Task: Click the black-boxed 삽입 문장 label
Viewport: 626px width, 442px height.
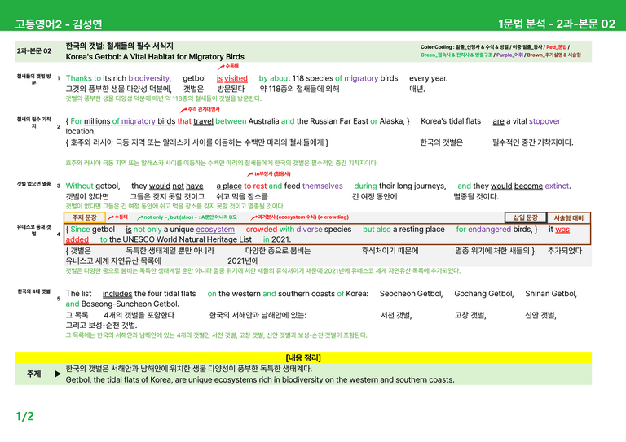Action: 526,217
